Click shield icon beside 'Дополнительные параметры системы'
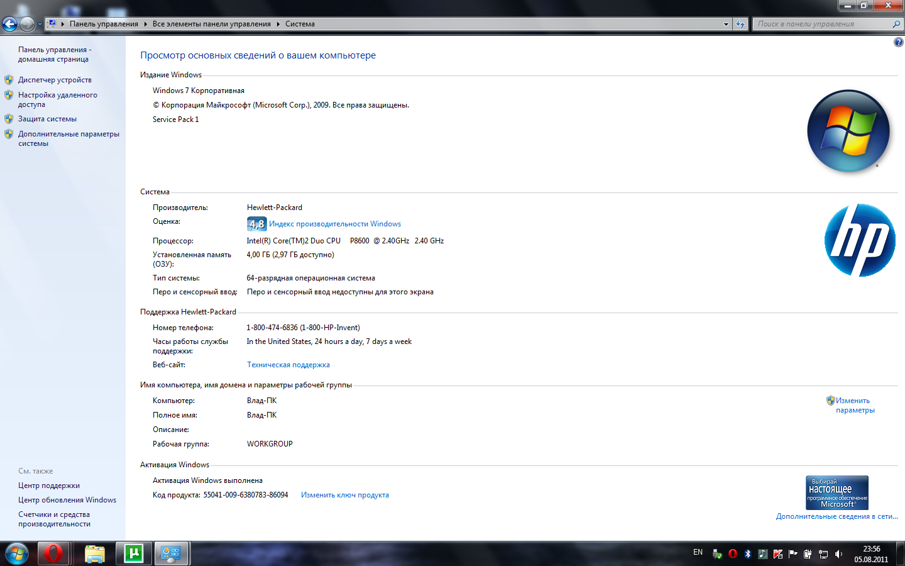Image resolution: width=905 pixels, height=566 pixels. point(9,134)
